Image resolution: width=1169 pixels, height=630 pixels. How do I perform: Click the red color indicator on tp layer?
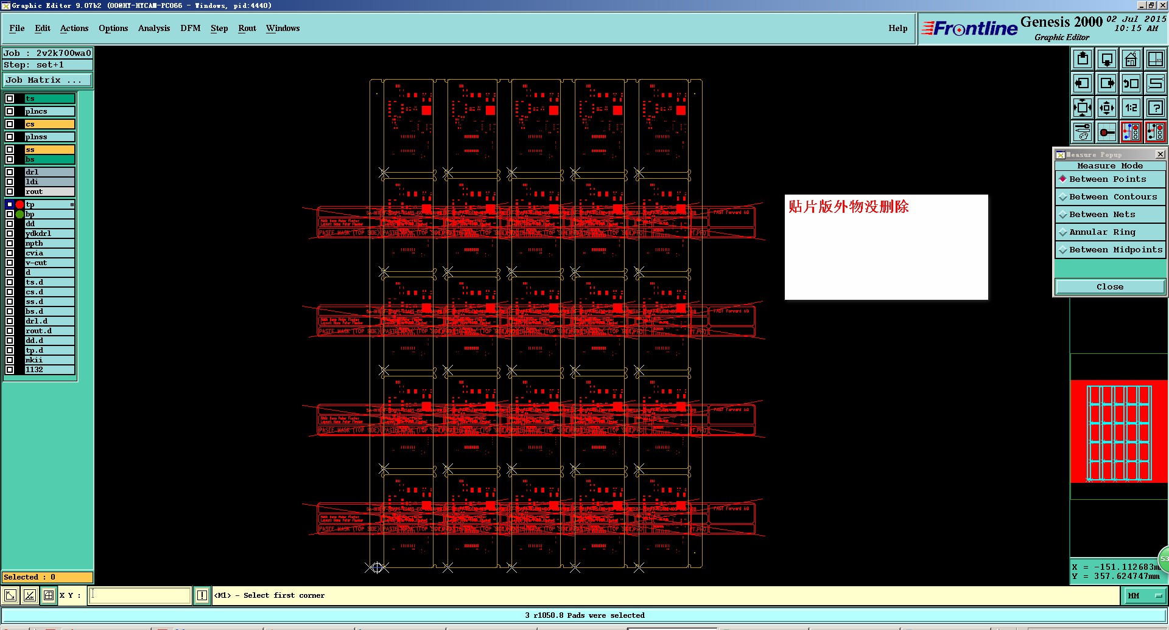[19, 204]
